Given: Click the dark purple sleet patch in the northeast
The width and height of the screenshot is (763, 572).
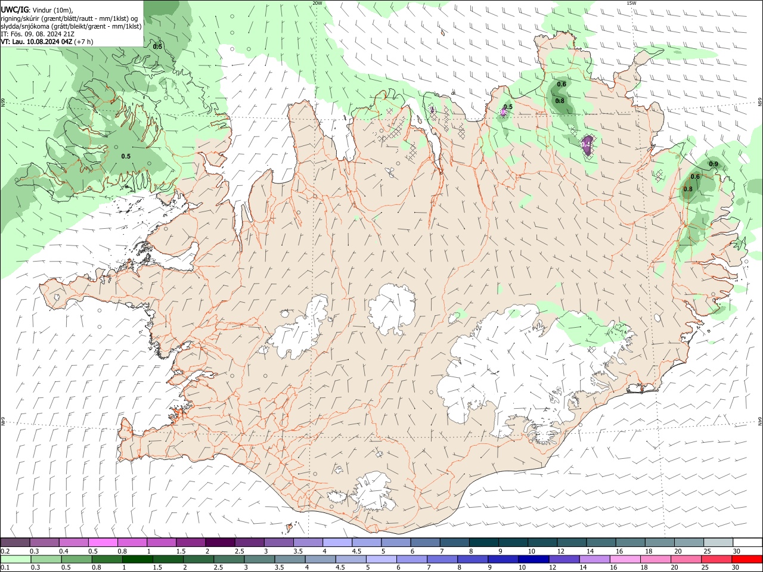Looking at the screenshot, I should coord(587,144).
